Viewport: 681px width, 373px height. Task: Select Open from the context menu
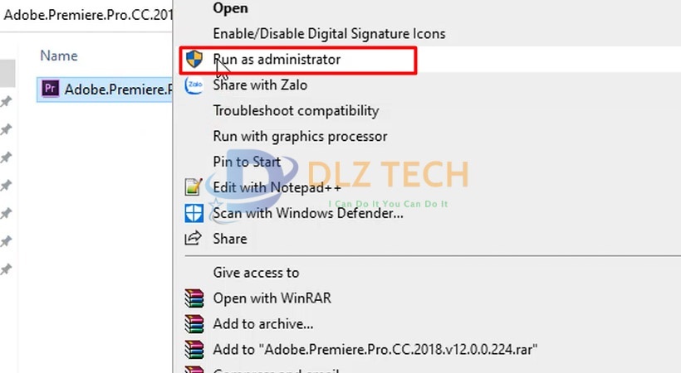(230, 8)
